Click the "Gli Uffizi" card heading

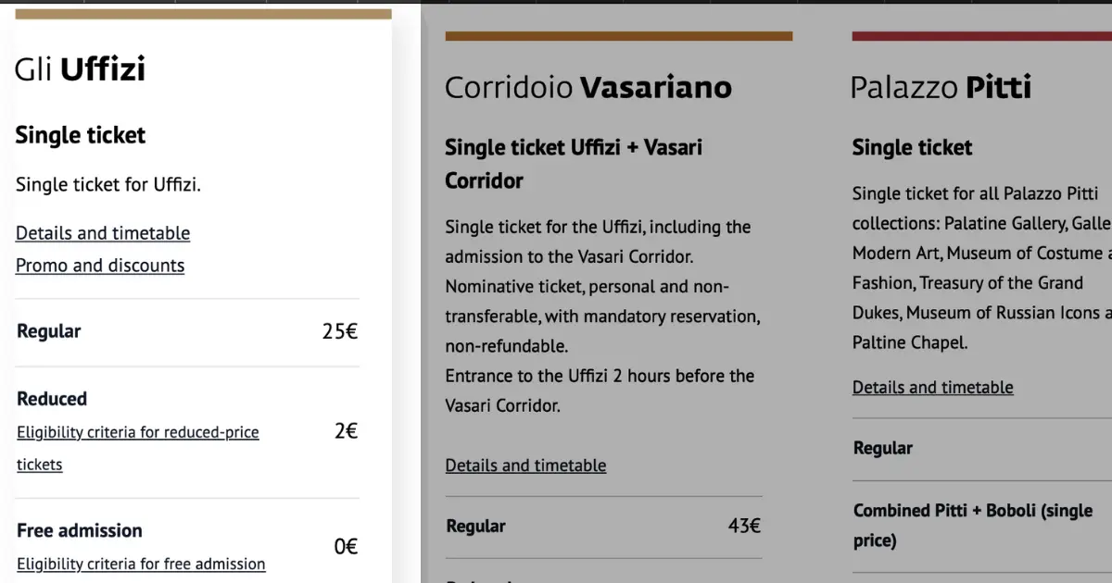click(x=81, y=69)
